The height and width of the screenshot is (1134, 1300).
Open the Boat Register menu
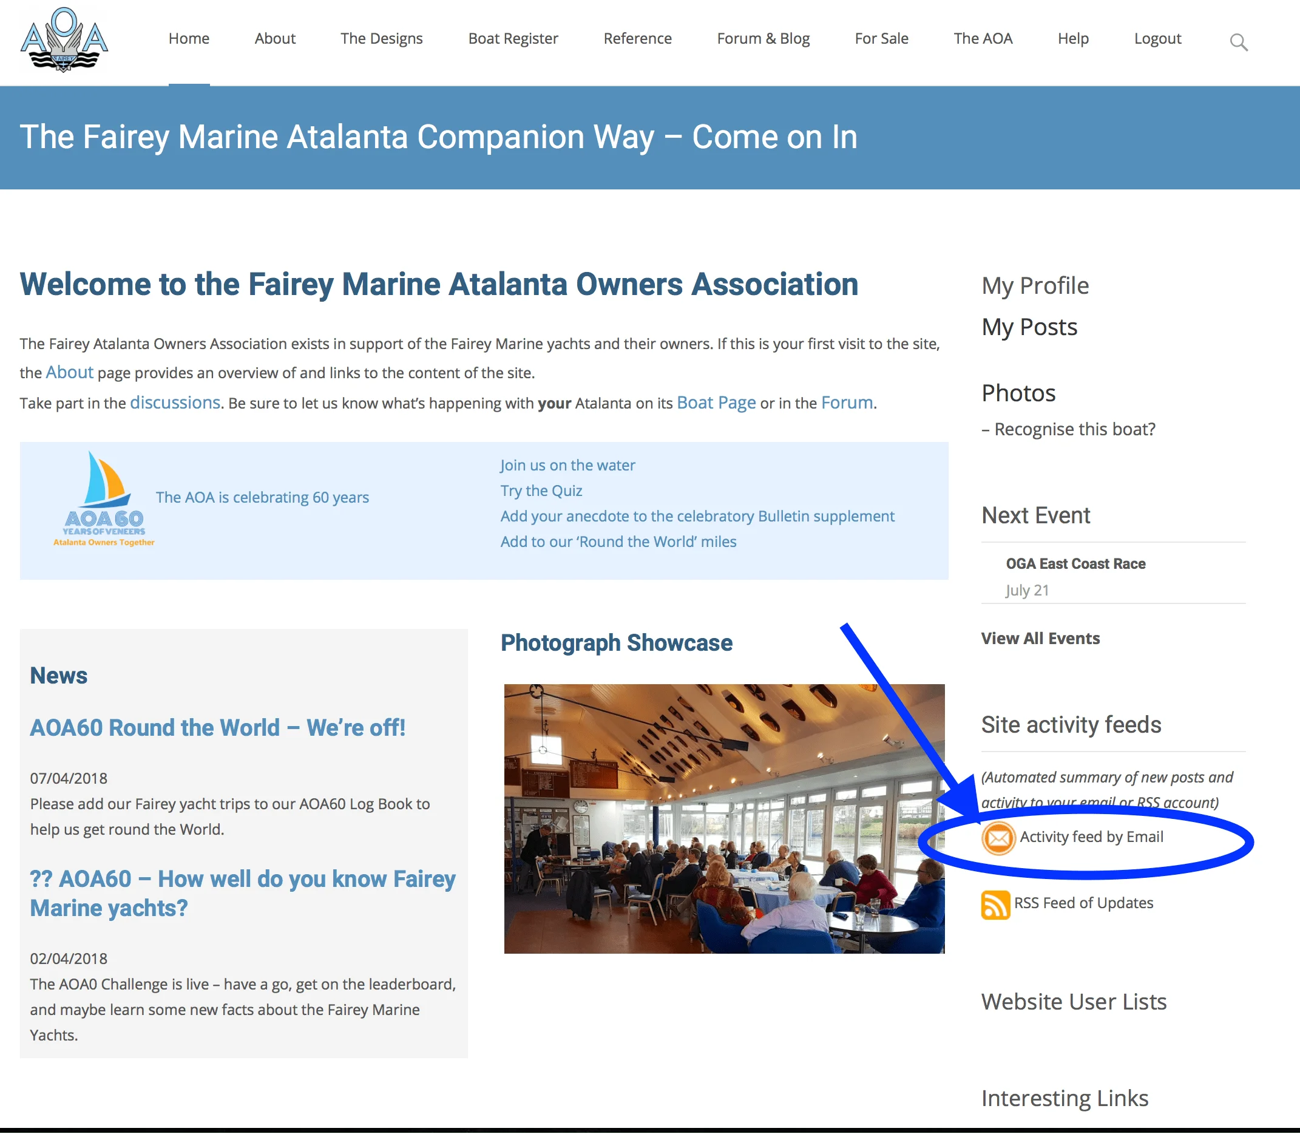coord(513,39)
